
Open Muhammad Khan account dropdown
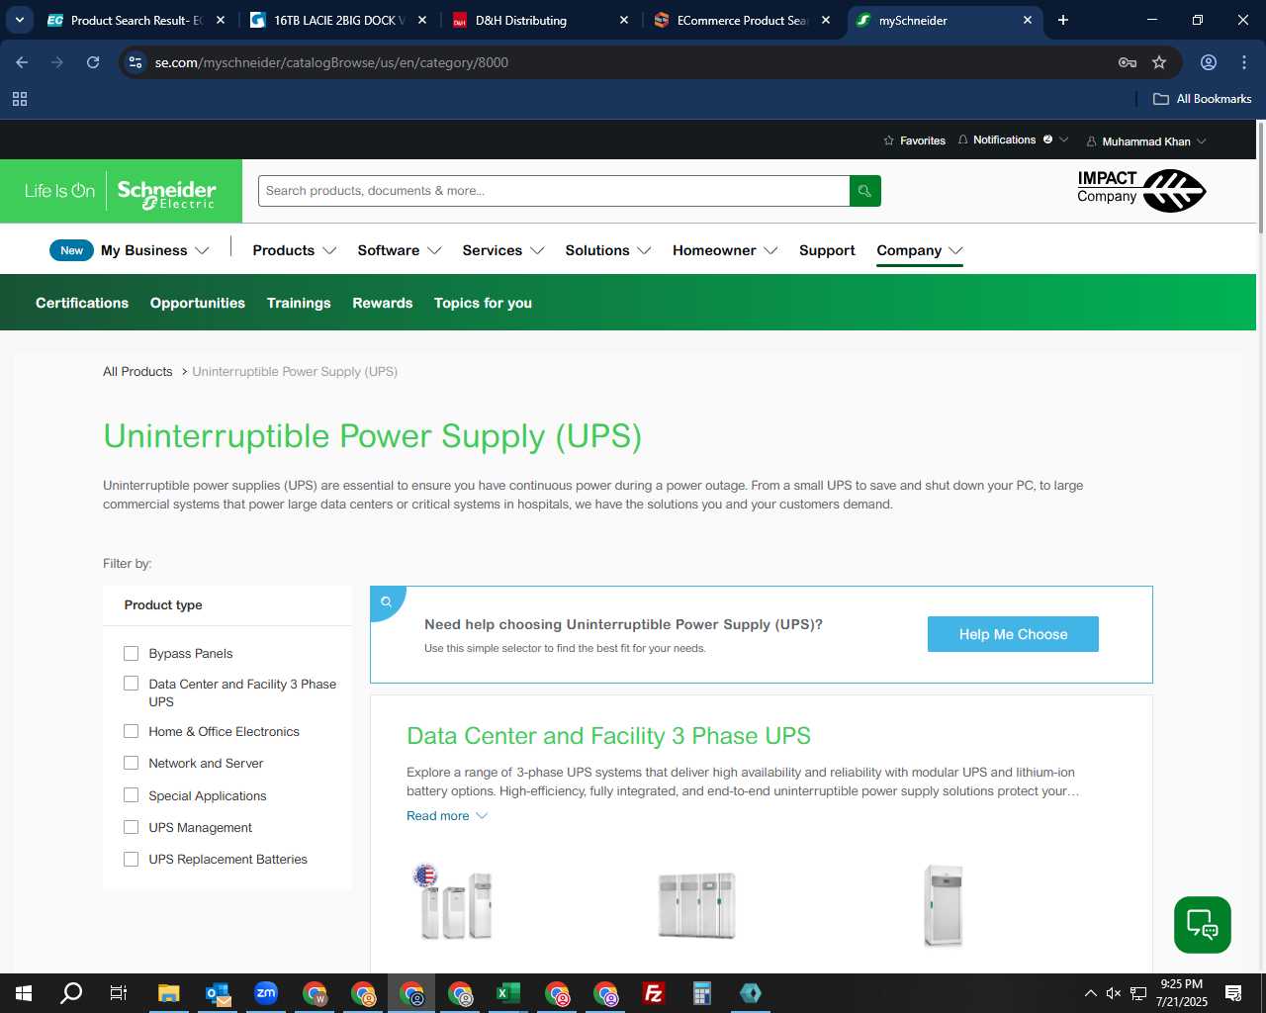(x=1146, y=141)
